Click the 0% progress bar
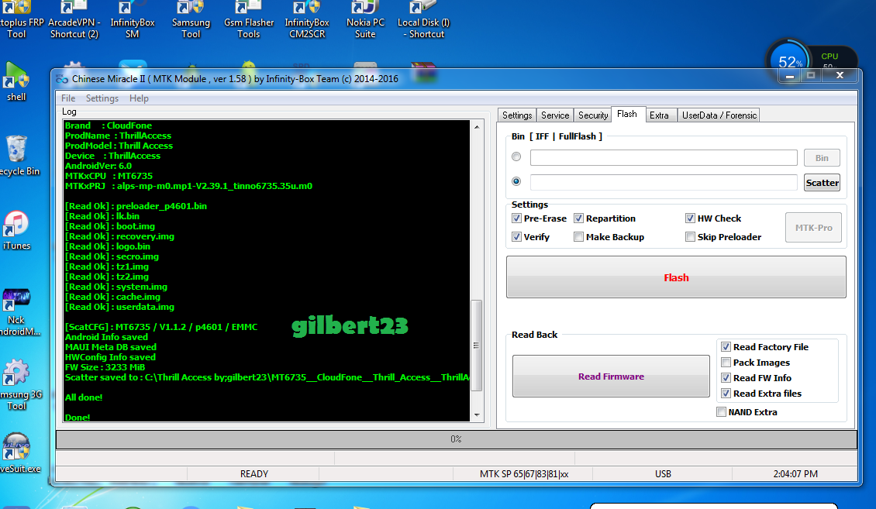The height and width of the screenshot is (509, 876). click(x=456, y=439)
